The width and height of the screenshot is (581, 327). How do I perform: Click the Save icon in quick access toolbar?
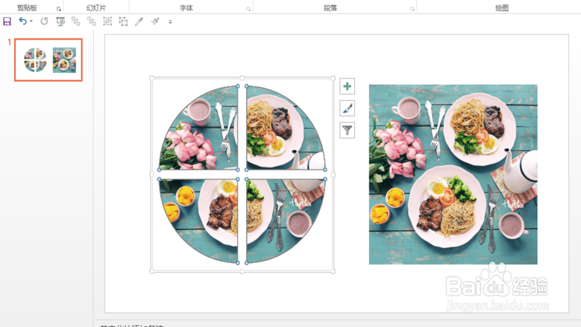(7, 21)
